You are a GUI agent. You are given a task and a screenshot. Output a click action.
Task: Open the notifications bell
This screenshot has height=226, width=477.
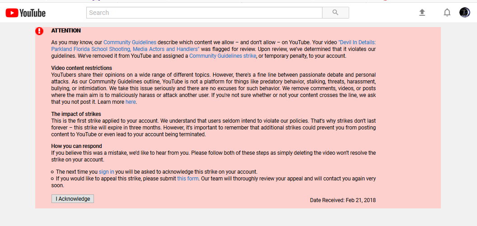pos(447,13)
